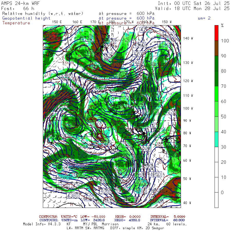Click the '90 W' label right of the map
This screenshot has width=231, height=231.
pos(187,121)
